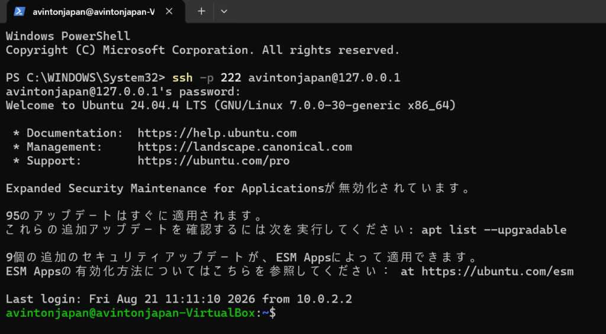Click the 'Last login: Fri Aug 21 11:11:10 2026' text
606x334 pixels.
(131, 299)
